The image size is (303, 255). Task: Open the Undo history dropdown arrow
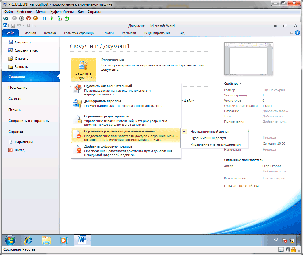click(23, 26)
